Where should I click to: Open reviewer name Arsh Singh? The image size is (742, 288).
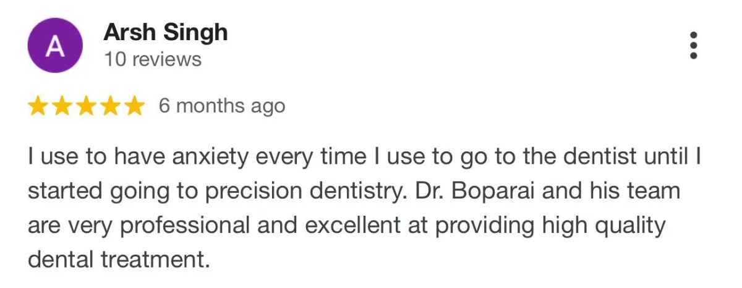[x=166, y=32]
